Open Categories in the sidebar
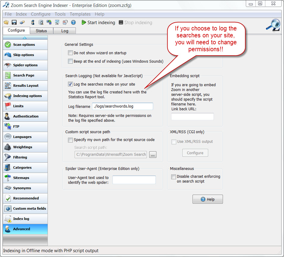Image resolution: width=284 pixels, height=257 pixels. point(25,168)
